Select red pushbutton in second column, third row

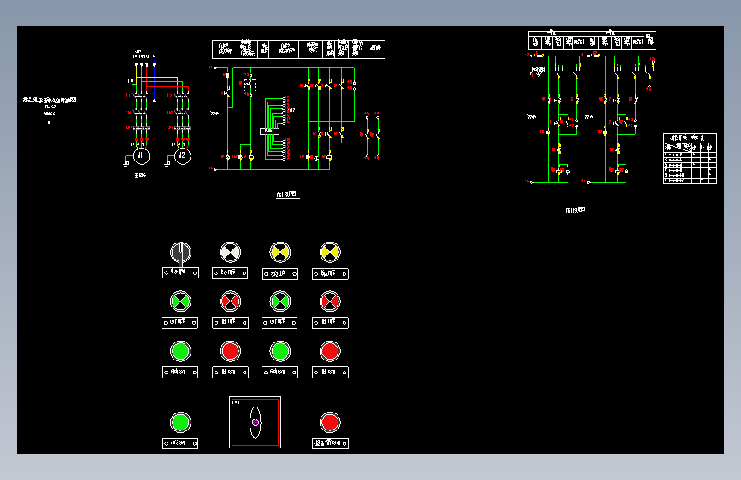(230, 352)
